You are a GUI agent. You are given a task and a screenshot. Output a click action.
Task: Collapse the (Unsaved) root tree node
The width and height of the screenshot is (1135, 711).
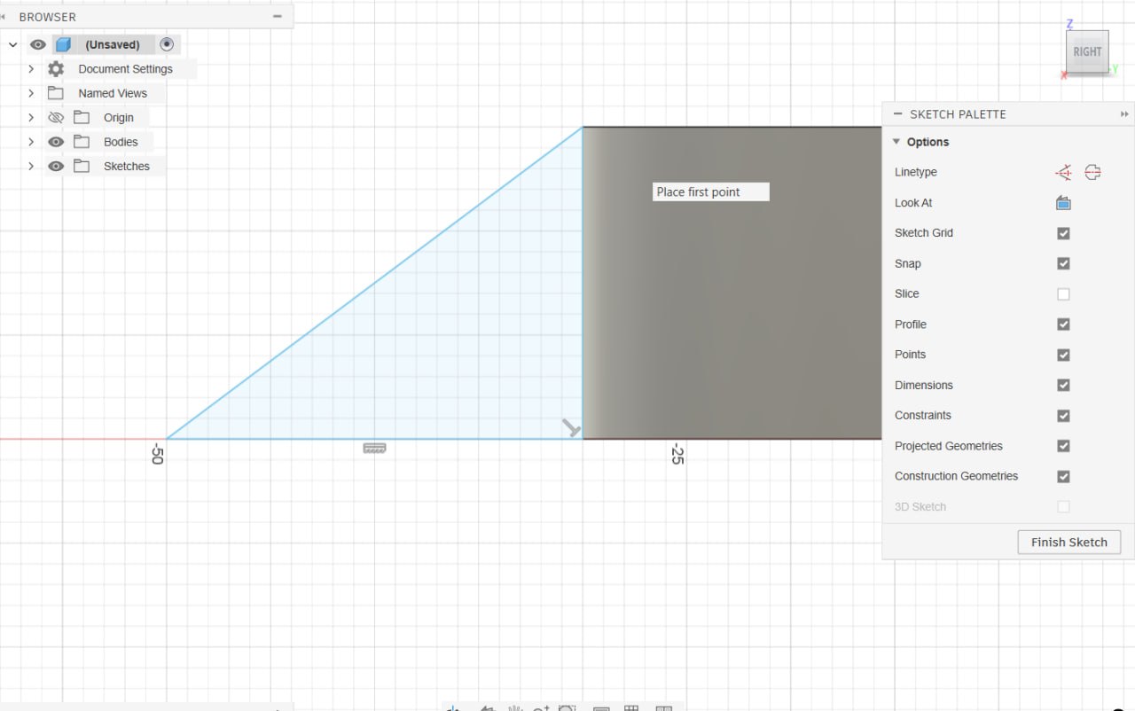click(13, 44)
